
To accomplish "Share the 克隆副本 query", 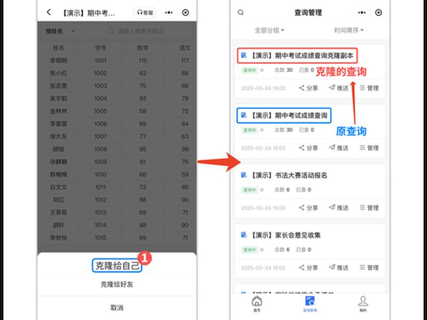I will [x=309, y=88].
